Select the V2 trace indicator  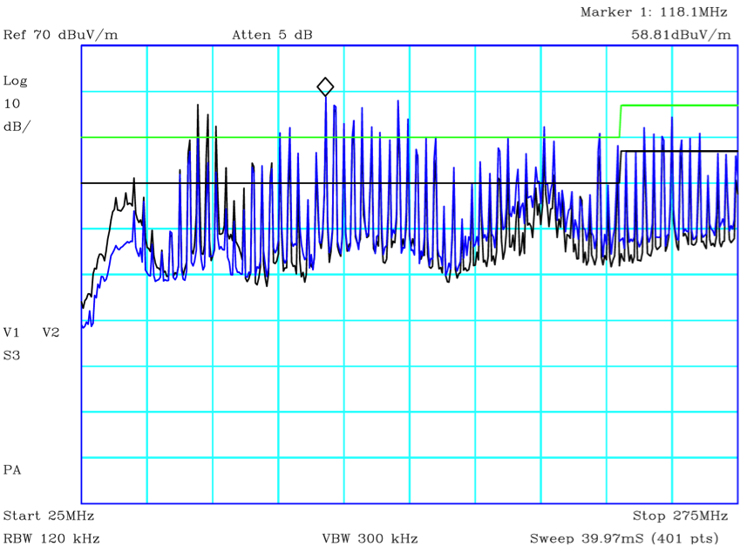(x=51, y=332)
